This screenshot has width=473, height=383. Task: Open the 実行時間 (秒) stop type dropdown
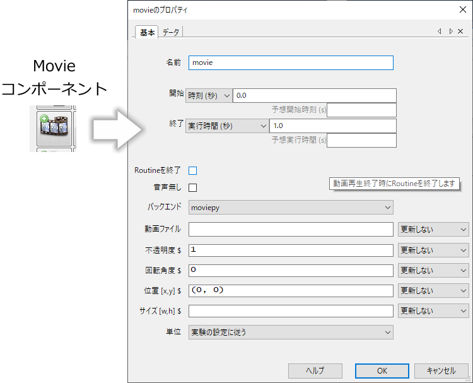227,126
